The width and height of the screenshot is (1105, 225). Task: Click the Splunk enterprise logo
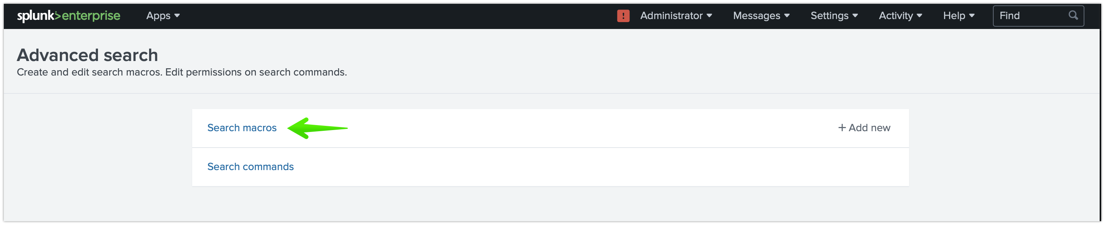click(x=69, y=16)
